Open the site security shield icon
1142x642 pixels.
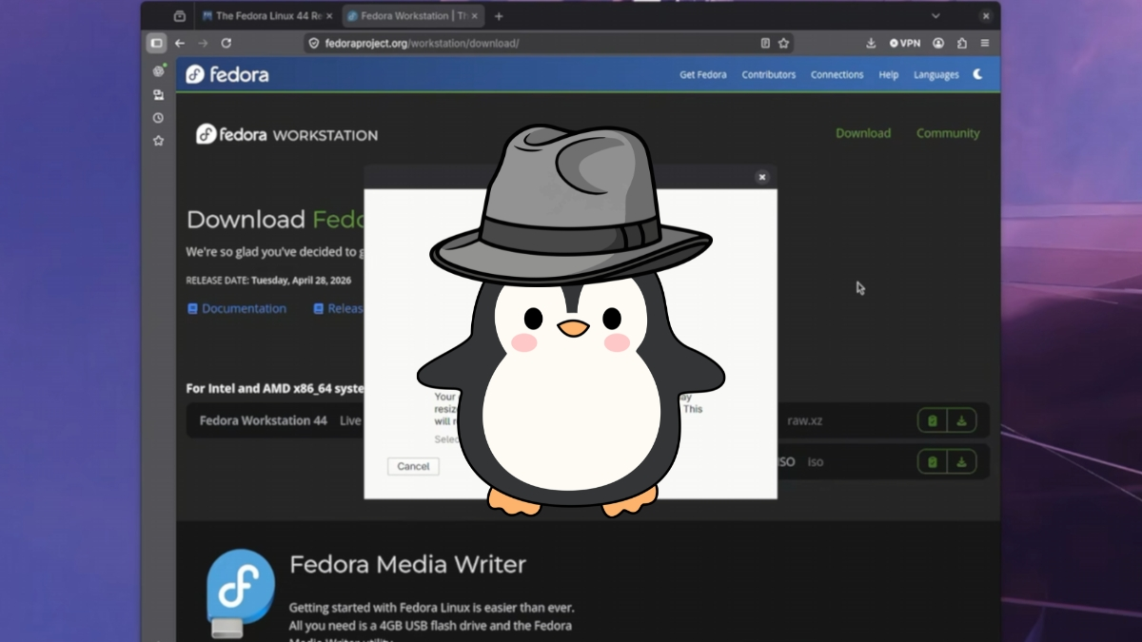[x=314, y=43]
